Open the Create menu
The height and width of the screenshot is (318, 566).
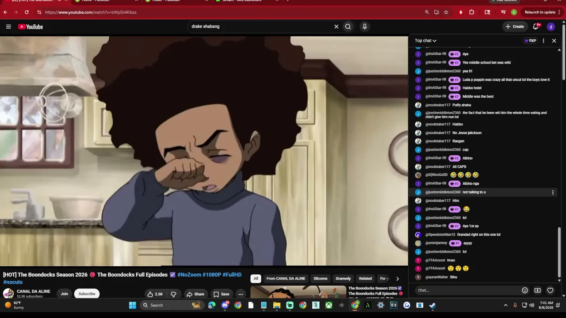(515, 26)
